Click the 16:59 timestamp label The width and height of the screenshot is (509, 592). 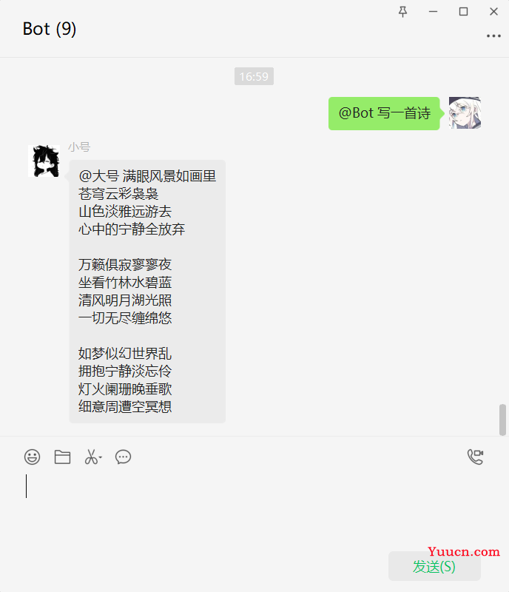click(254, 76)
